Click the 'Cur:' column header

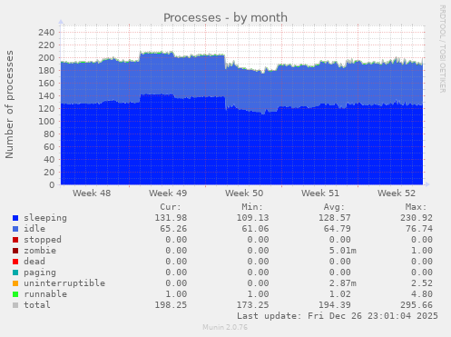(171, 207)
